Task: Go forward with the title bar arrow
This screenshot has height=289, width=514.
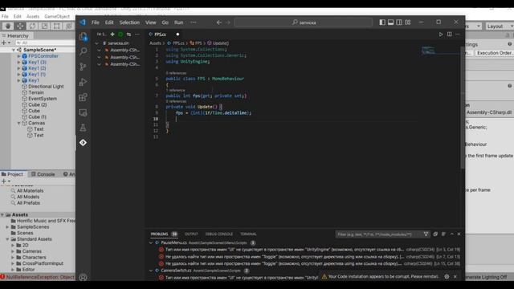Action: 228,22
